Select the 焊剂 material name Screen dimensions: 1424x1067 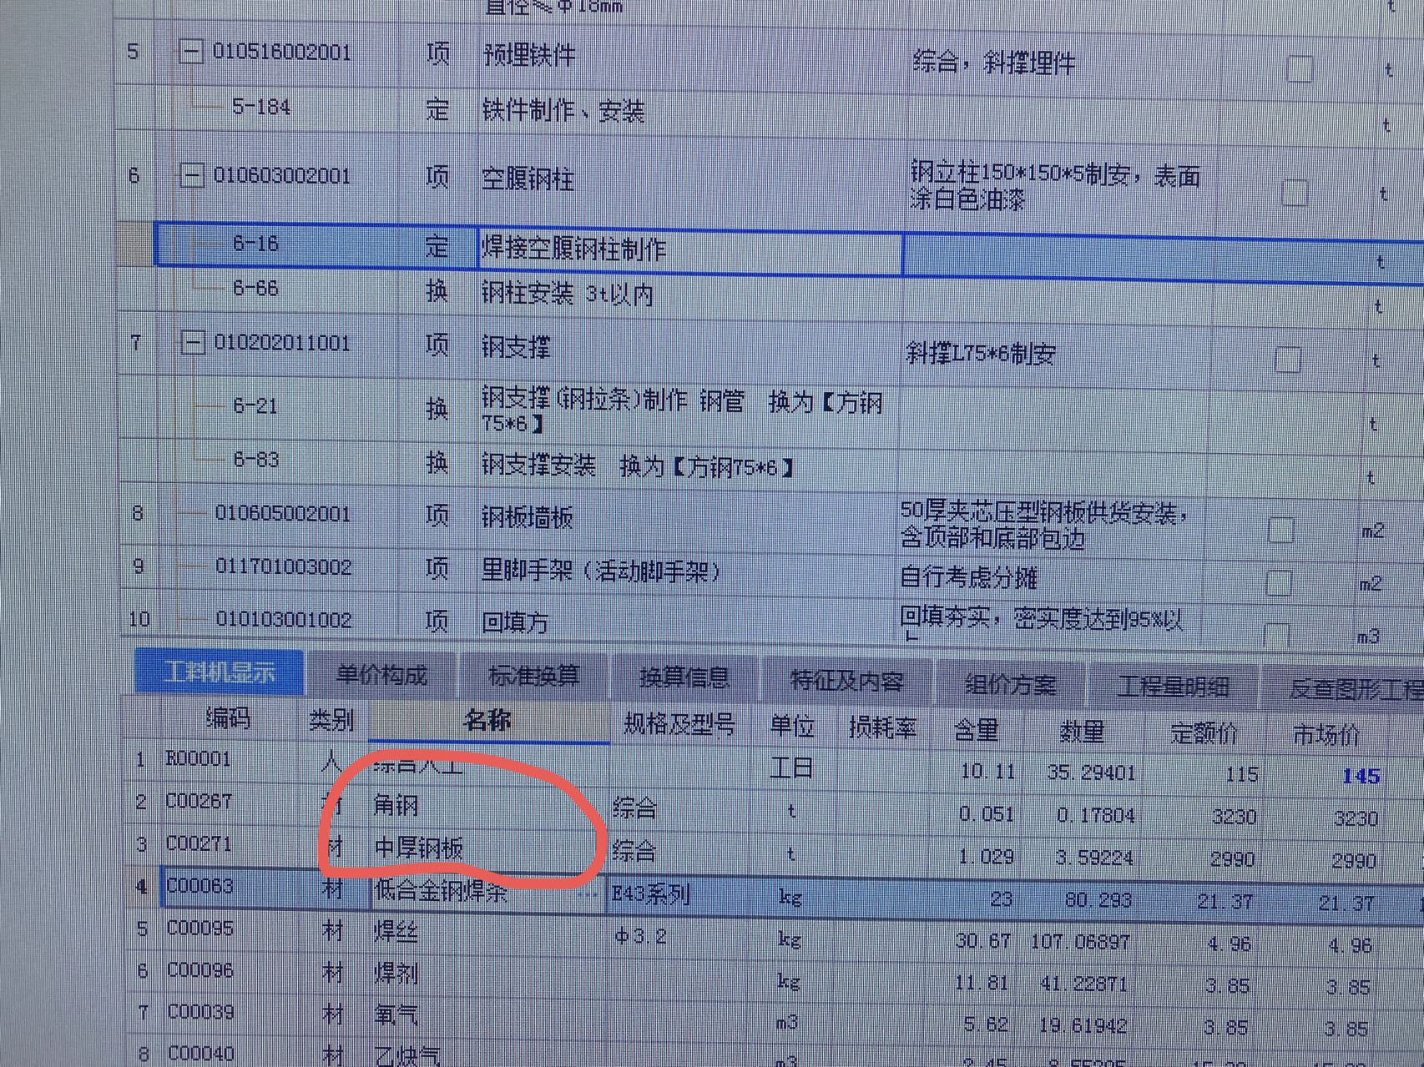coord(396,973)
